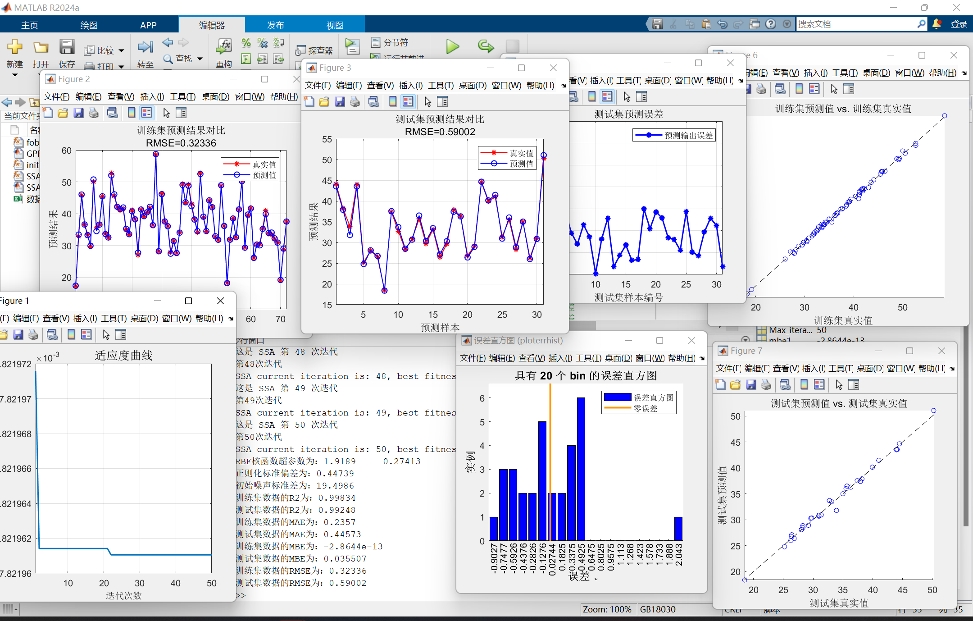Click the Refactor (重构) fx icon
Image resolution: width=973 pixels, height=621 pixels.
click(x=224, y=46)
